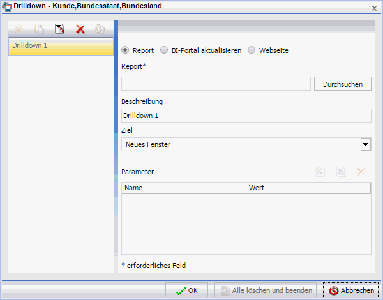Click the remove parameter X icon

coord(361,172)
